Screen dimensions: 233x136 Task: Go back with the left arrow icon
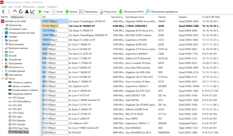click(3, 12)
